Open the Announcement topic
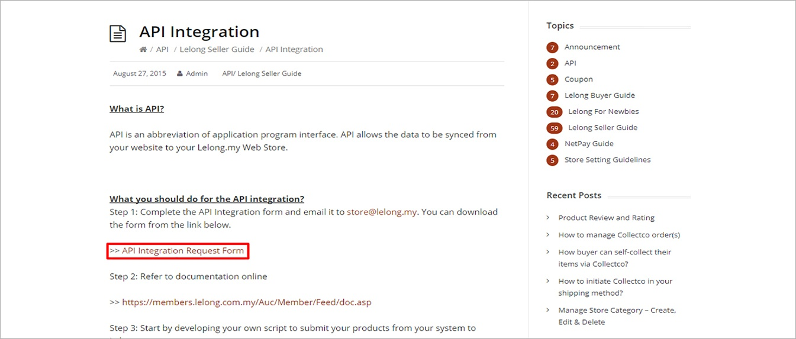Screen dimensions: 796x339 [x=592, y=47]
